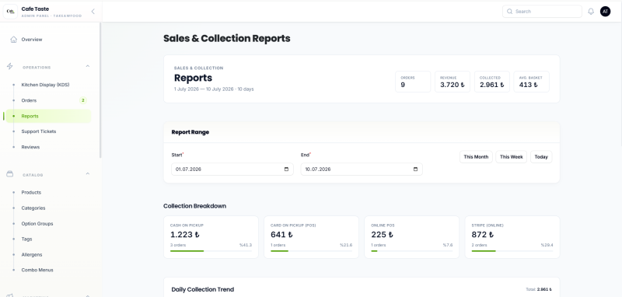Click the End date field 10.07.2026

coord(362,169)
